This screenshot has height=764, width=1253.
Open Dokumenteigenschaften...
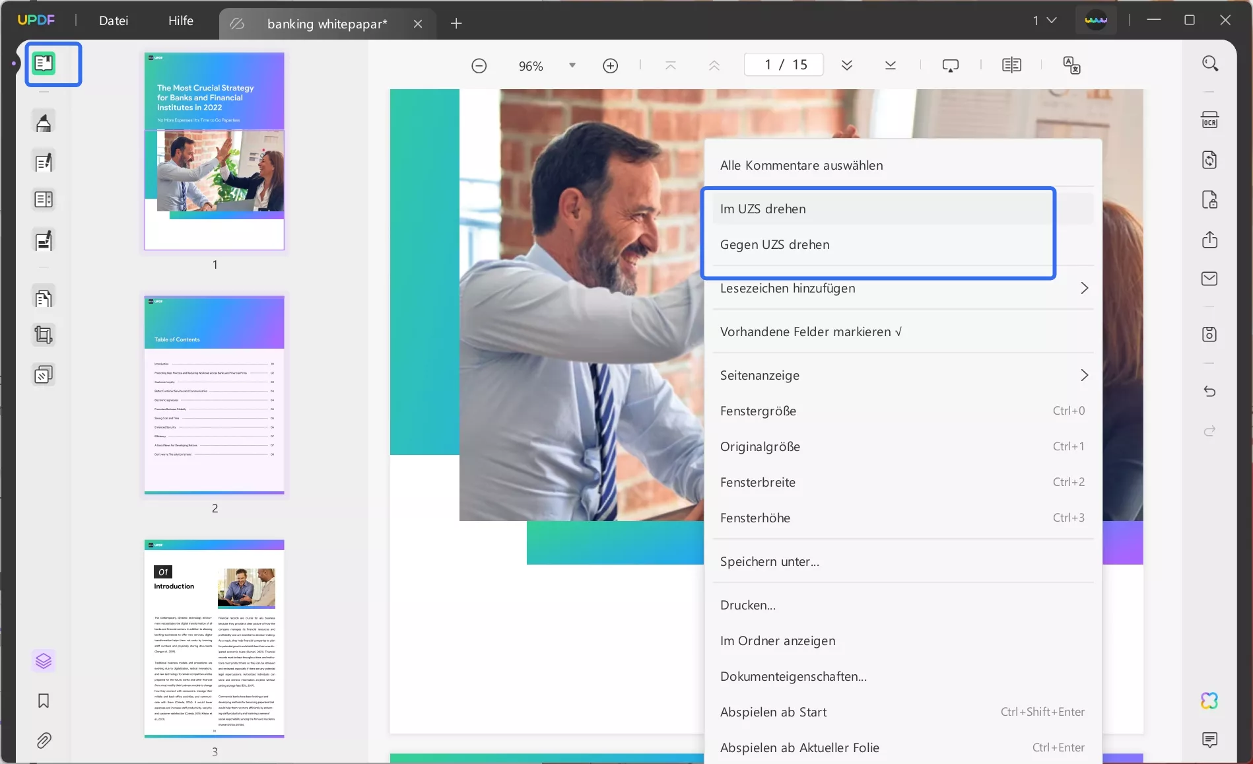[903, 676]
